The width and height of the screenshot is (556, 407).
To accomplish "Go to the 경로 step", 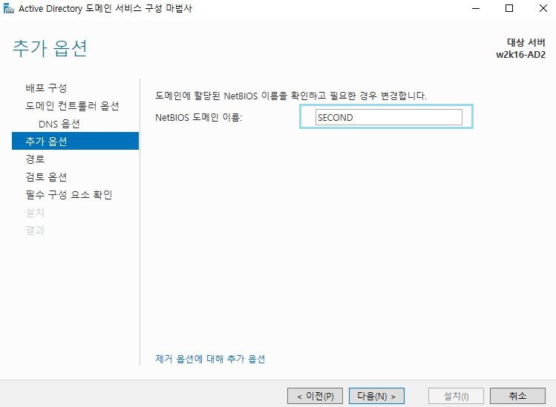I will pyautogui.click(x=35, y=159).
